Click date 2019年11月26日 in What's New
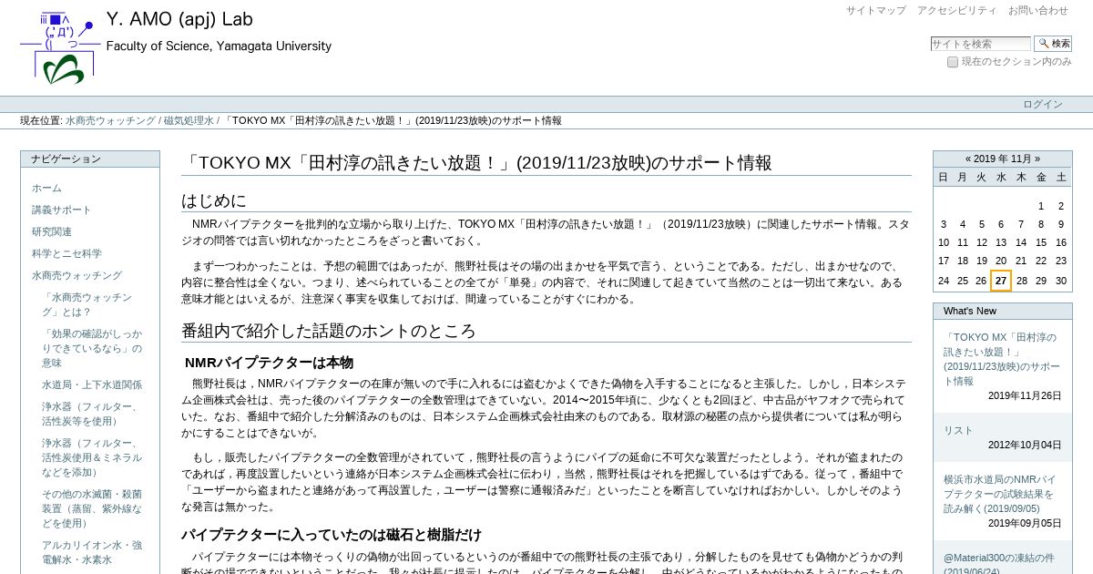 (1025, 395)
